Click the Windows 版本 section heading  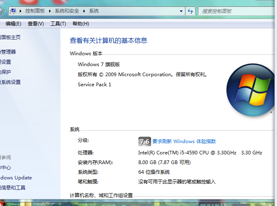click(86, 53)
